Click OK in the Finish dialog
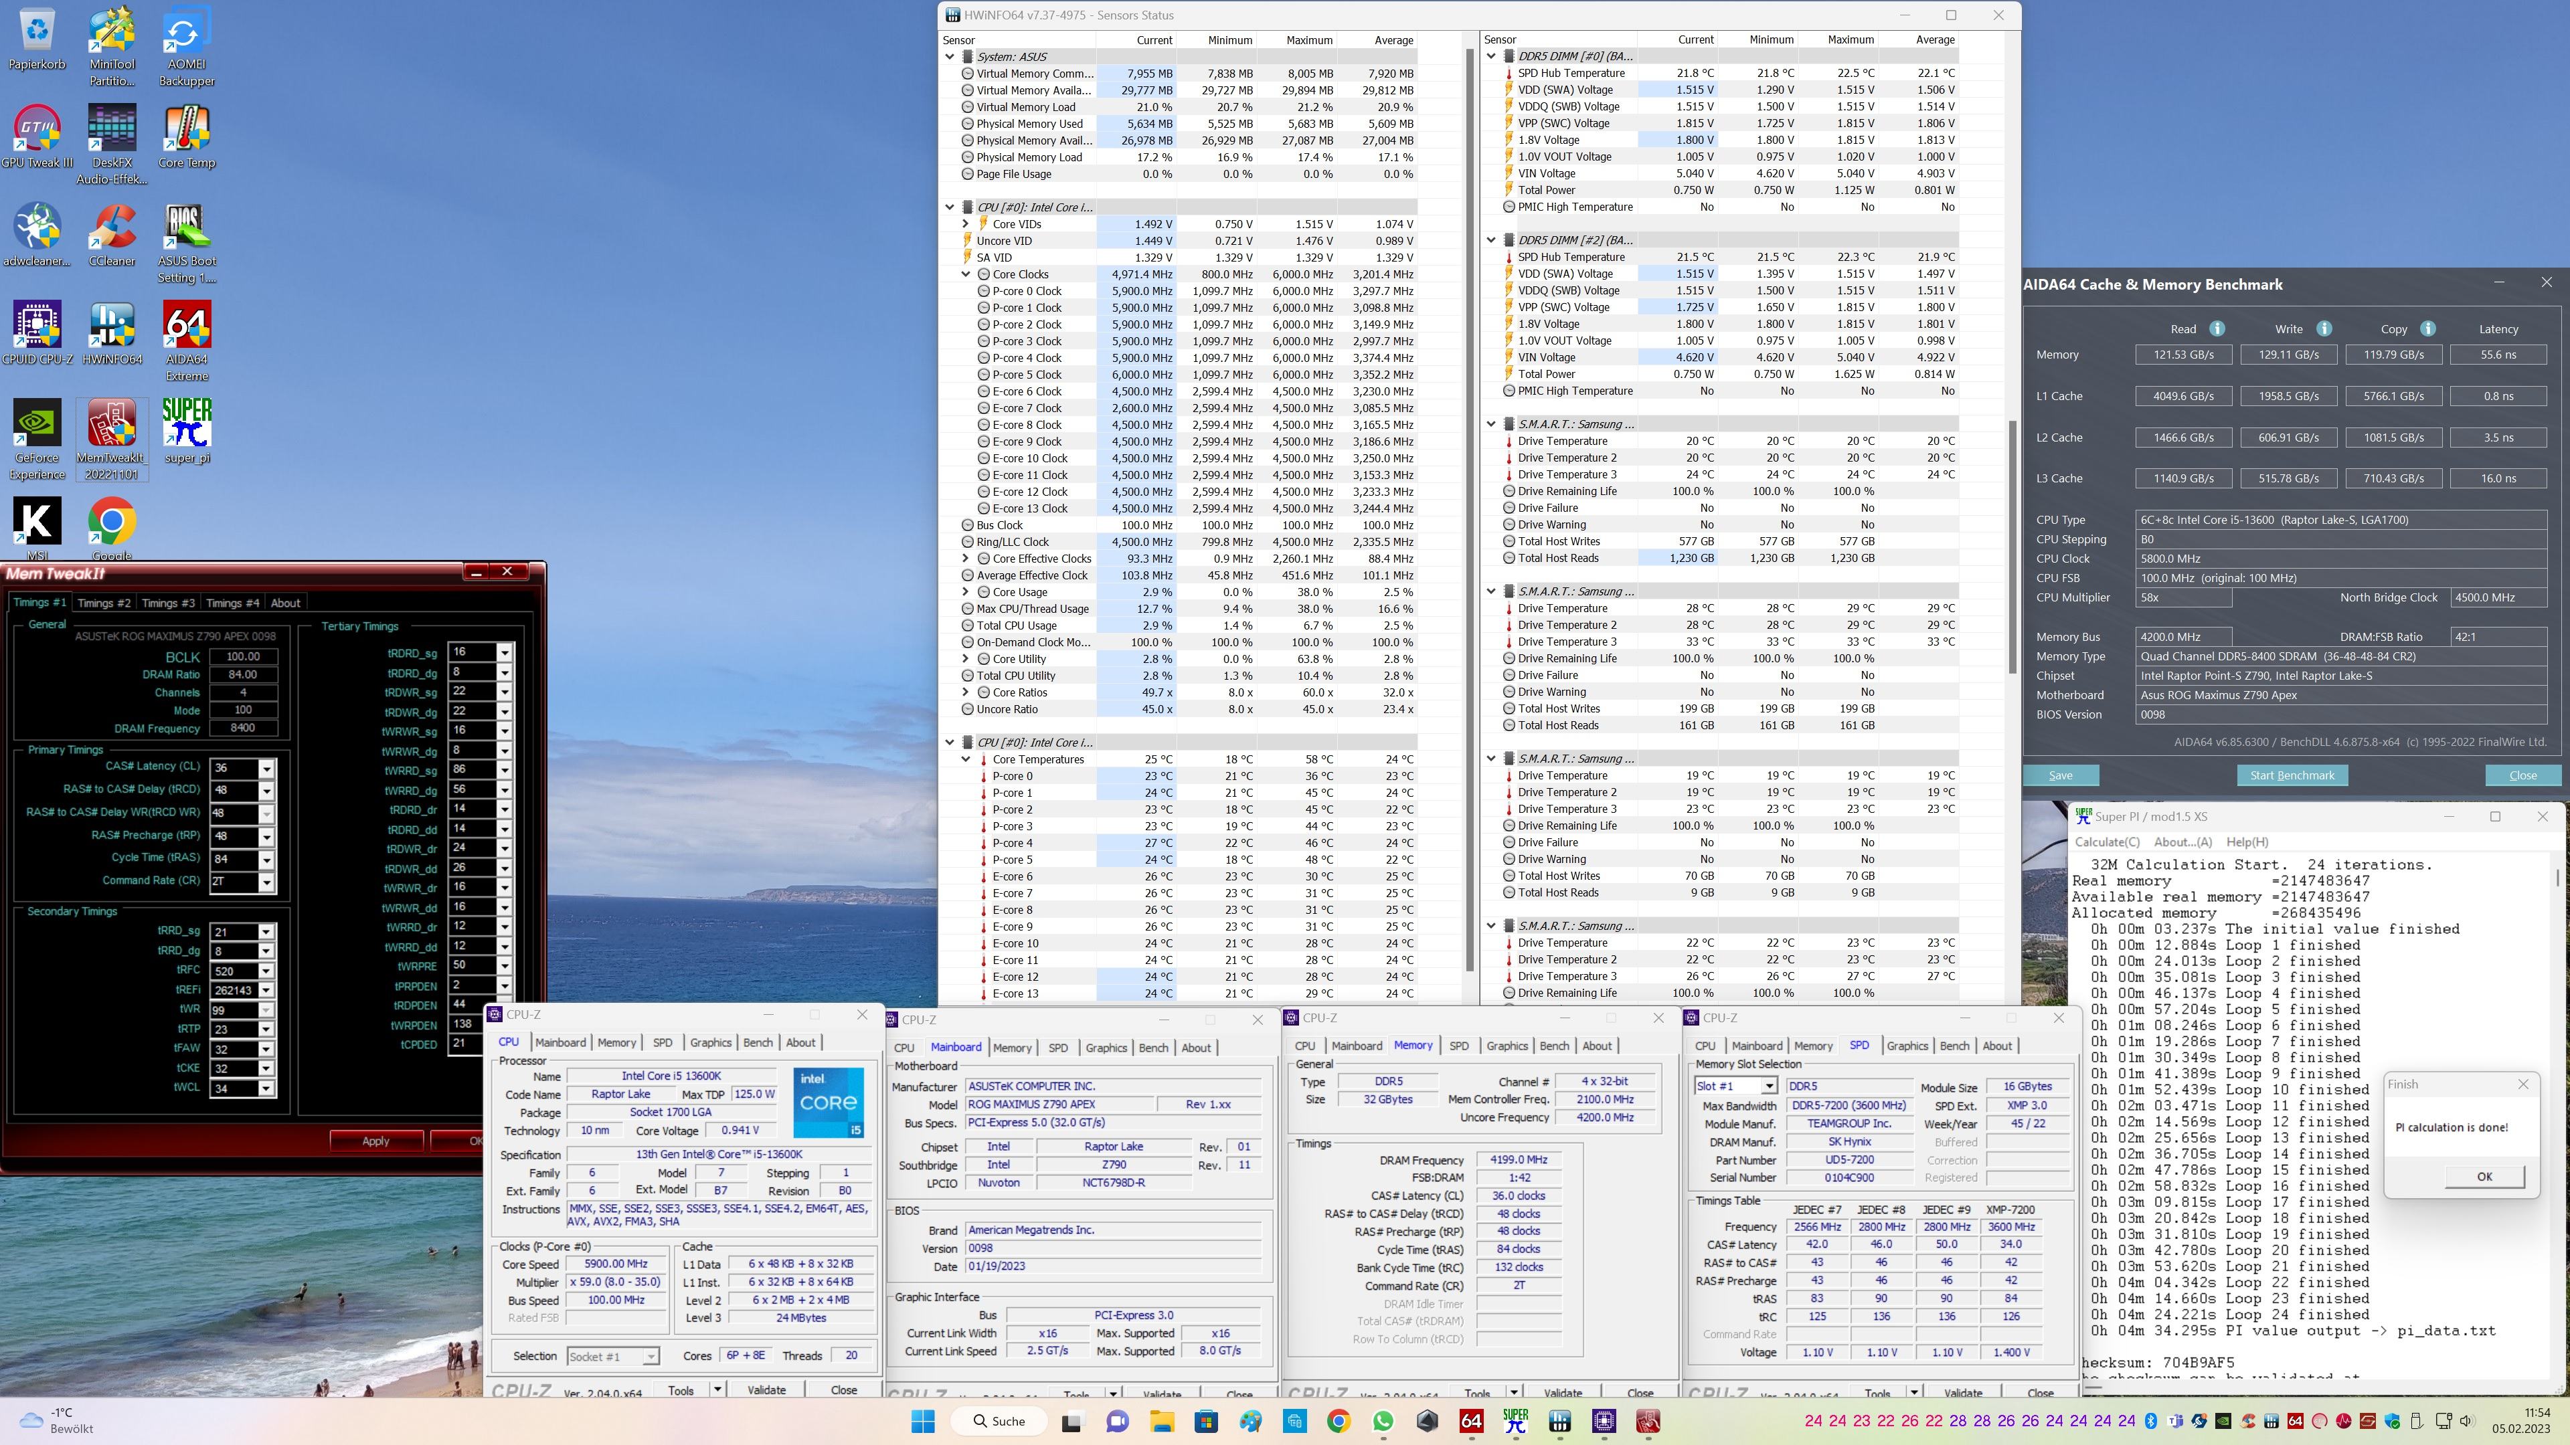Image resolution: width=2570 pixels, height=1445 pixels. [x=2483, y=1177]
